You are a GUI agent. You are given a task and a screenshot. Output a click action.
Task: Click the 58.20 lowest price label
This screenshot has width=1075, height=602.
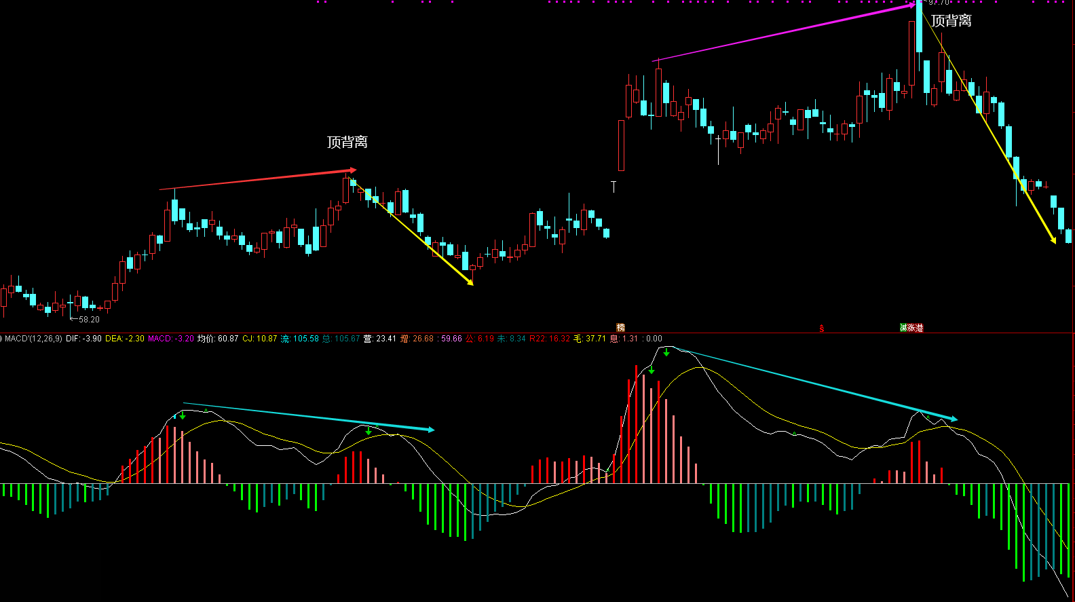[89, 319]
